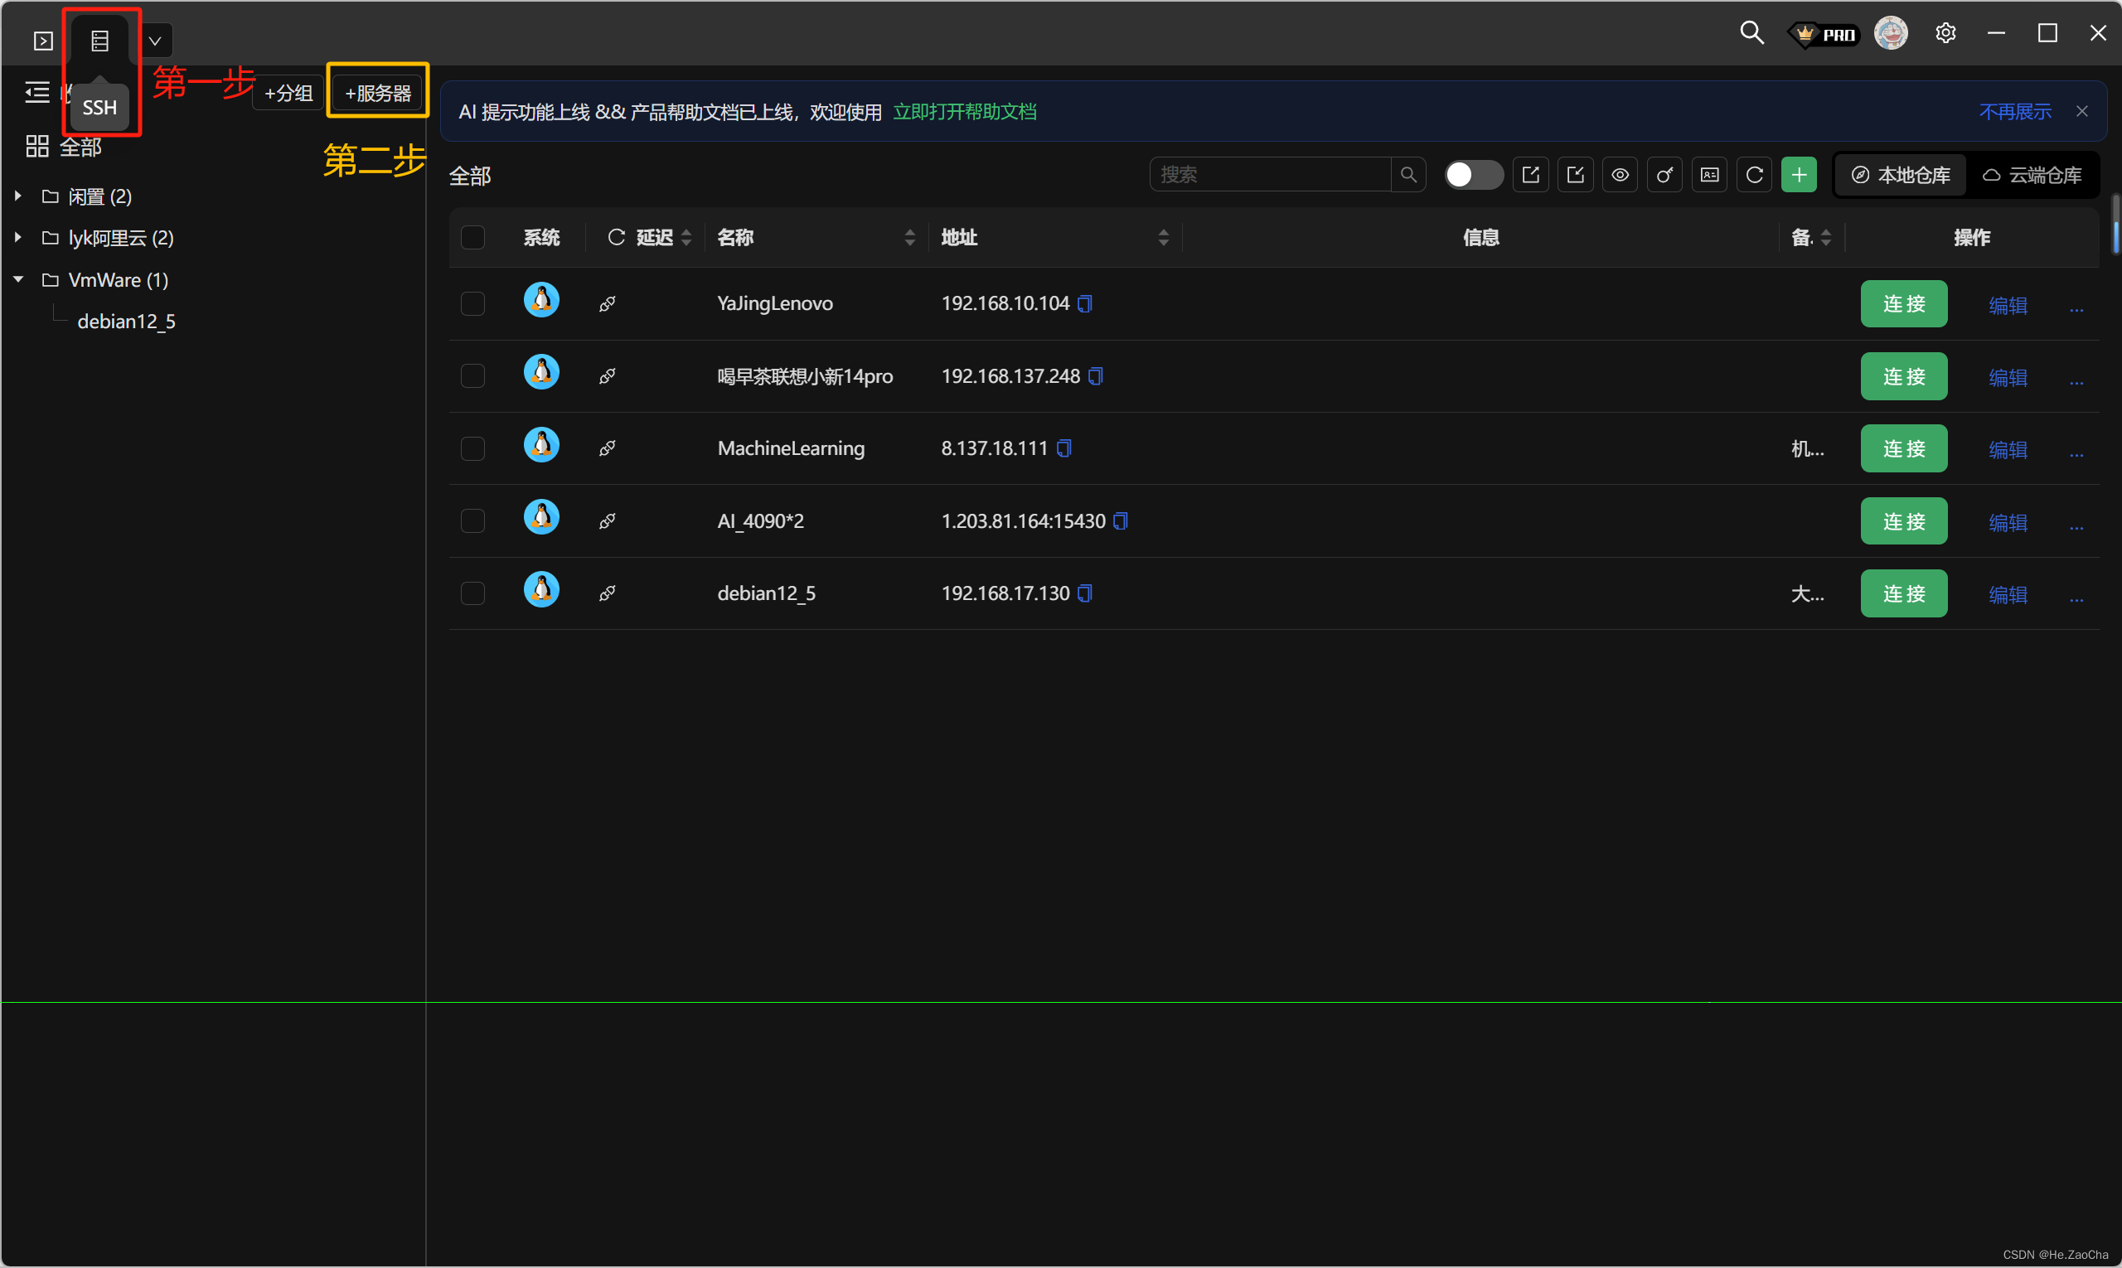Tick the select-all header checkbox
The width and height of the screenshot is (2122, 1268).
point(472,238)
